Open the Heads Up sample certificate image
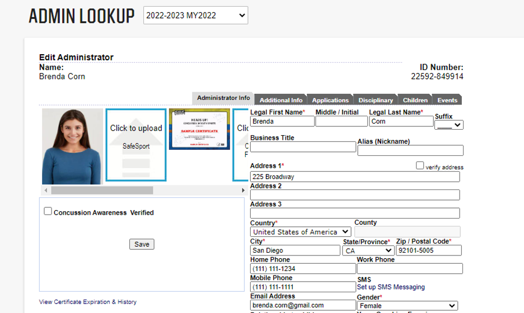This screenshot has height=313, width=524. pyautogui.click(x=199, y=129)
